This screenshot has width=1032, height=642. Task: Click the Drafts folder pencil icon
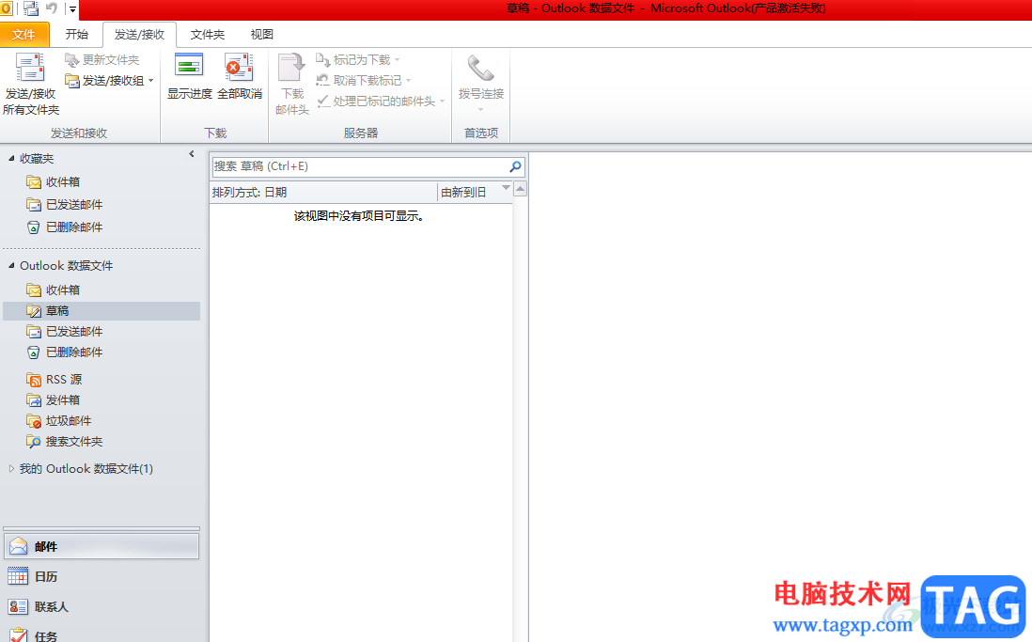tap(34, 311)
